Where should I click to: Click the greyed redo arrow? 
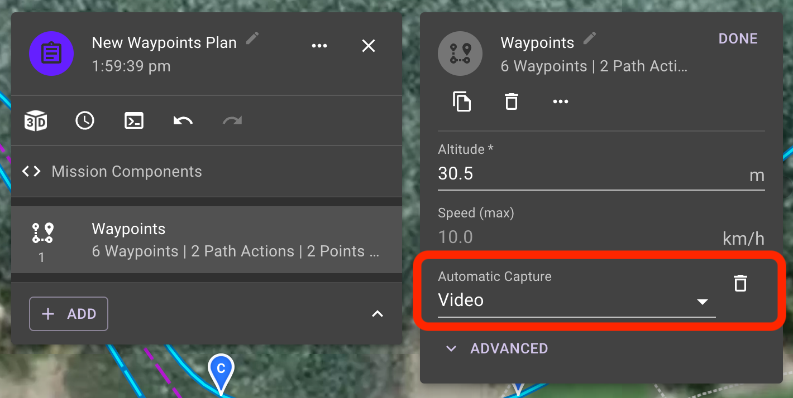tap(232, 120)
